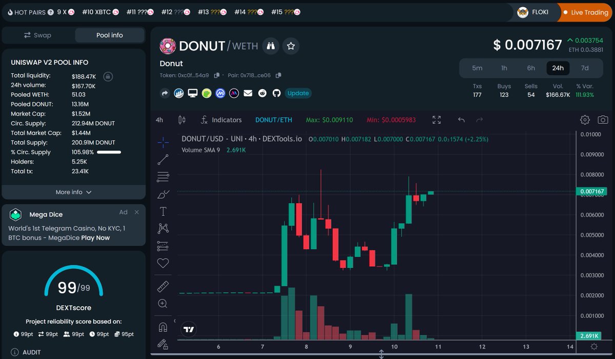615x359 pixels.
Task: Adjust chart pane height handle
Action: click(x=381, y=353)
